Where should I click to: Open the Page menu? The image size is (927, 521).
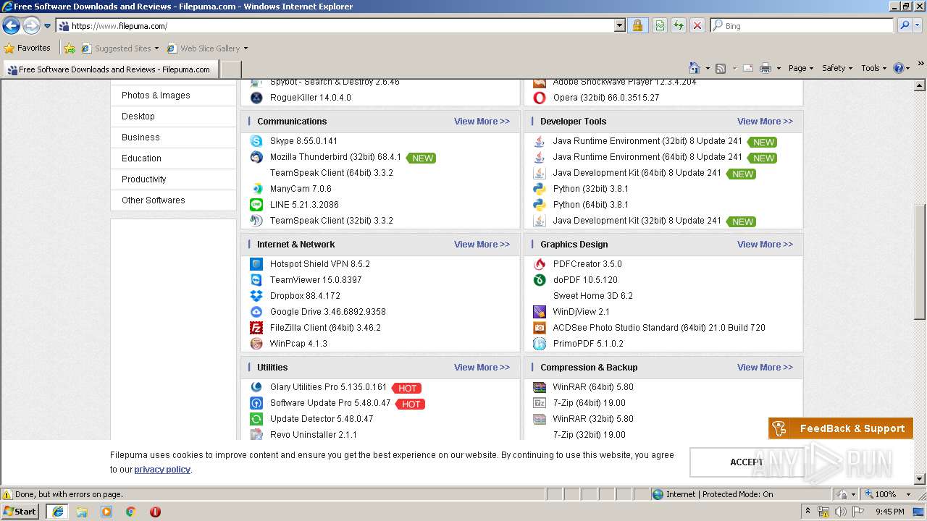(800, 68)
